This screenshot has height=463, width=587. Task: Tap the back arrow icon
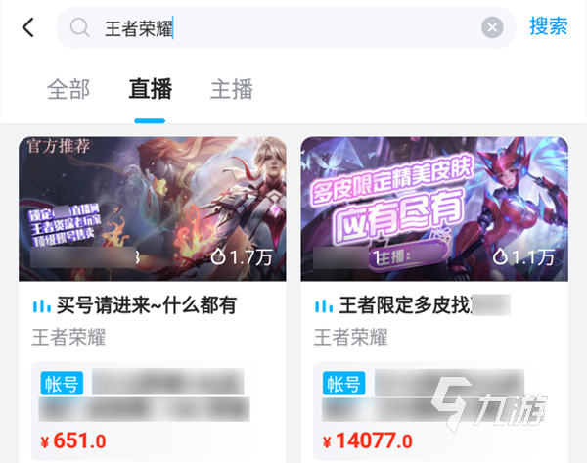[28, 27]
